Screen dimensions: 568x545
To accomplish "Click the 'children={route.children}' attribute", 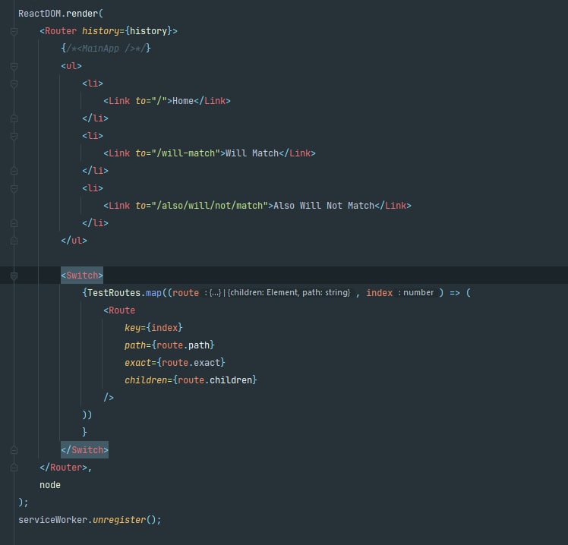I will click(x=191, y=380).
